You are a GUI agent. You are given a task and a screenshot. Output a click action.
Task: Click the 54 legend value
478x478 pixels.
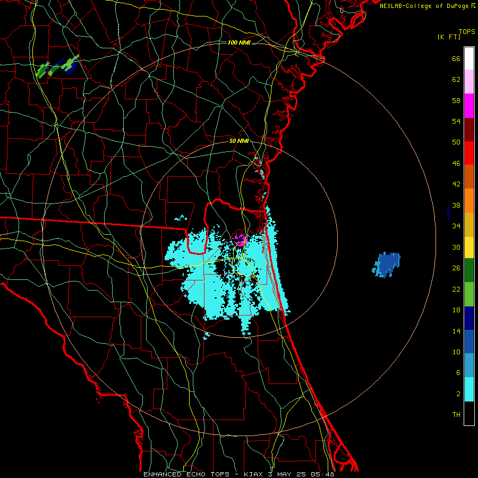click(x=456, y=121)
